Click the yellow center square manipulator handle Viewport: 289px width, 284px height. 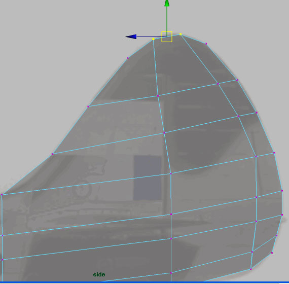click(x=167, y=37)
